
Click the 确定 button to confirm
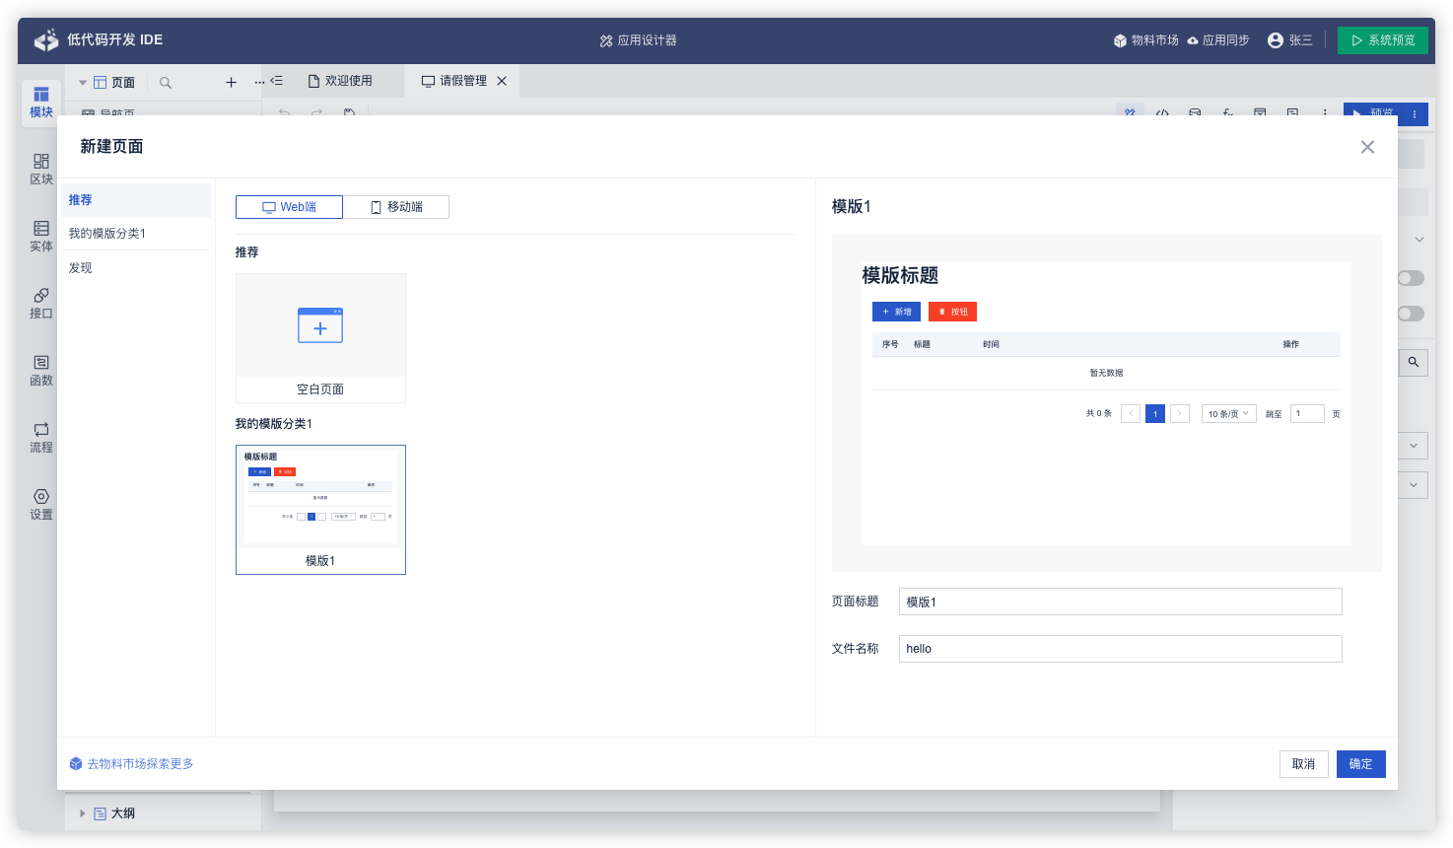(x=1360, y=764)
